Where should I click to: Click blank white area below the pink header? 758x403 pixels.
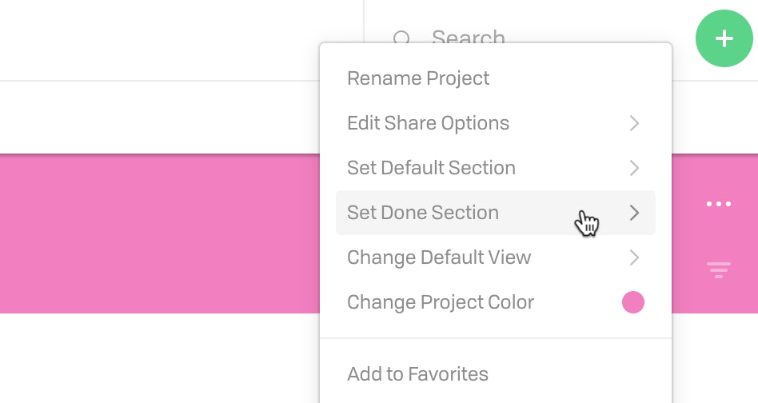click(x=160, y=358)
